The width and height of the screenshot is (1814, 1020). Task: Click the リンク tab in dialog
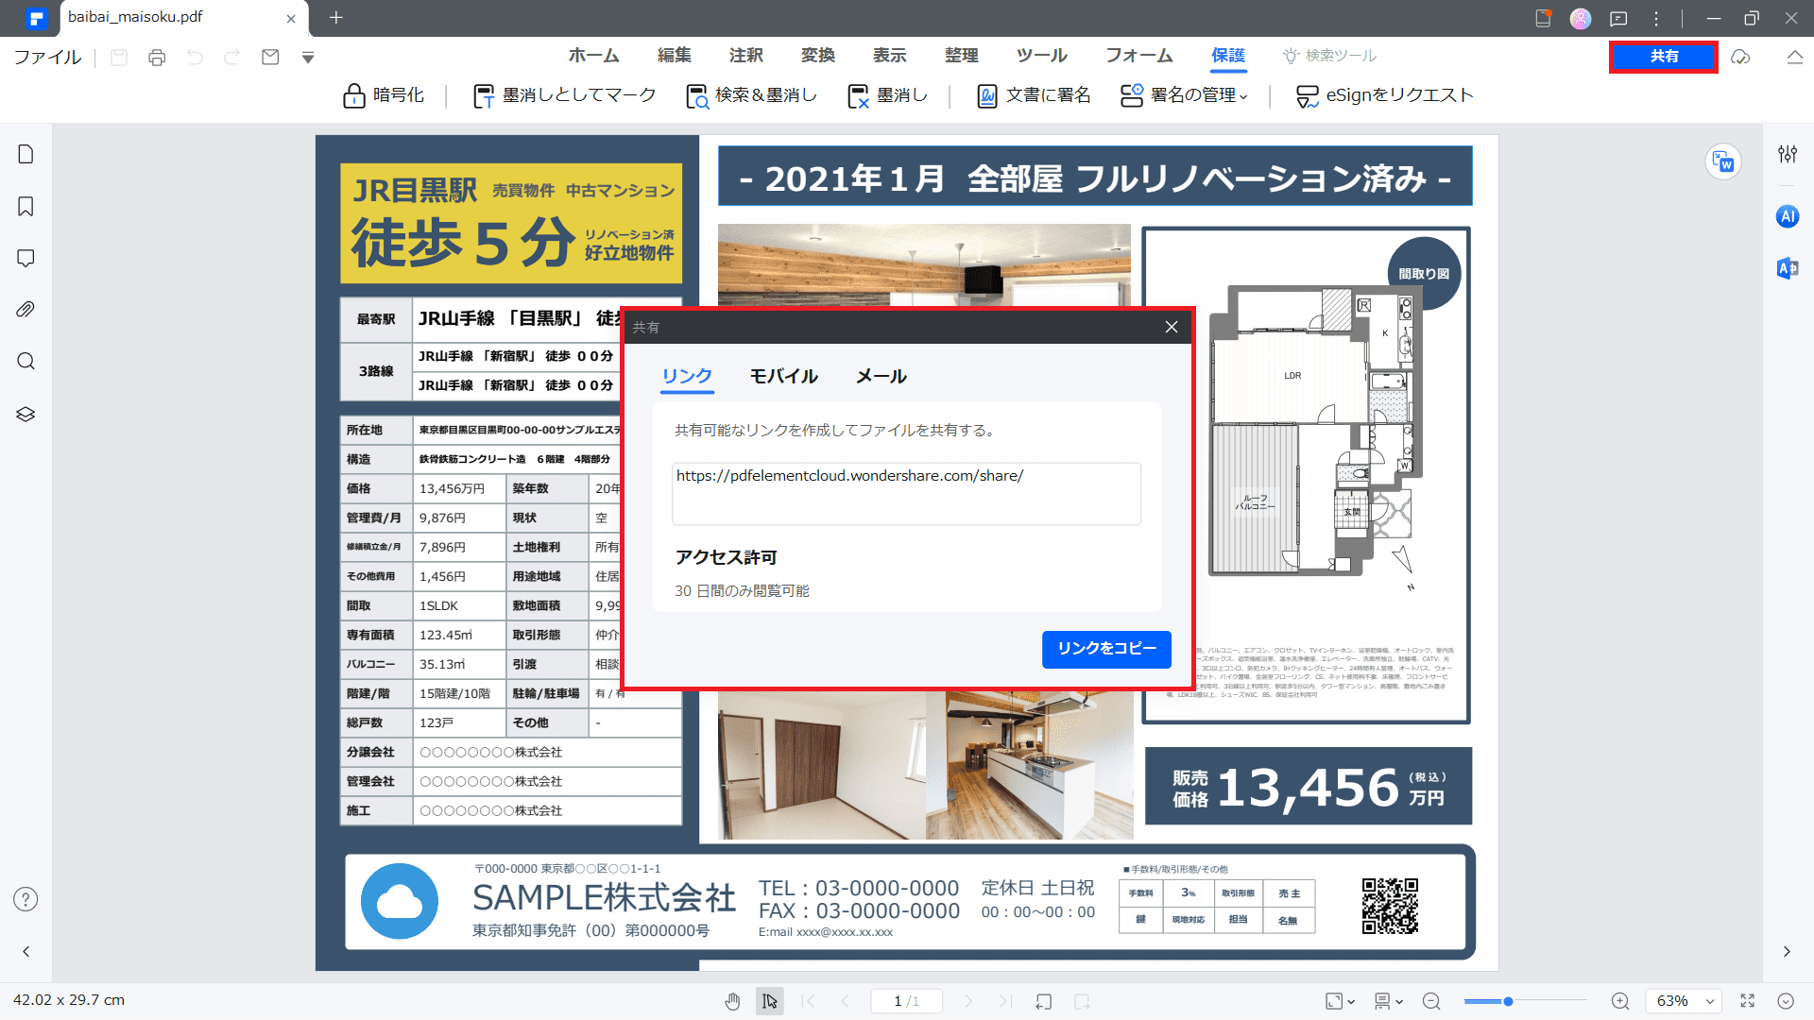coord(685,376)
